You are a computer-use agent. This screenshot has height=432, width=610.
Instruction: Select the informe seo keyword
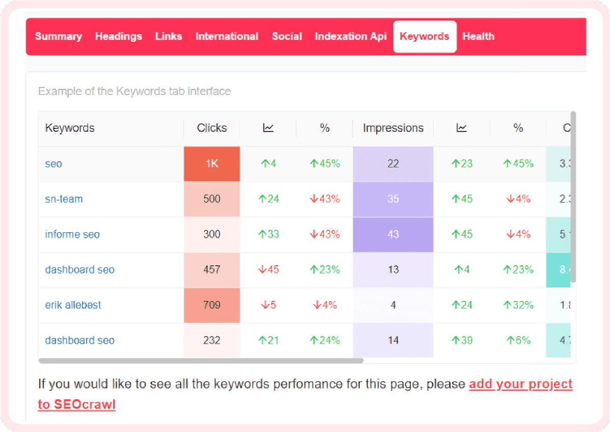[x=72, y=234]
